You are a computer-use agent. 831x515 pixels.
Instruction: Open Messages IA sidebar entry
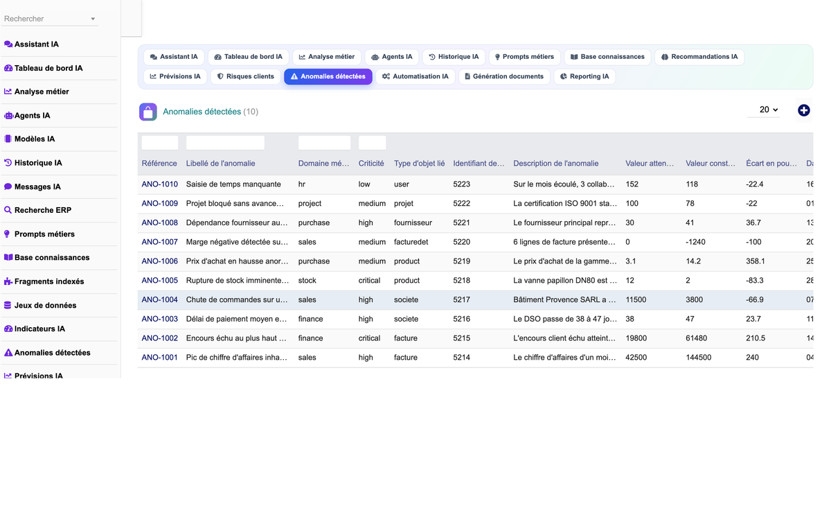tap(32, 186)
